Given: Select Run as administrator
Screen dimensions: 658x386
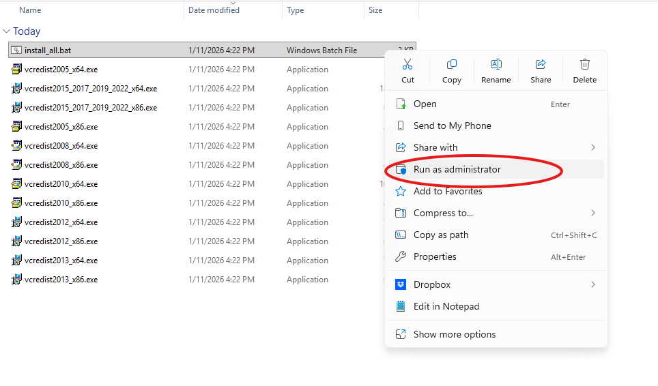Looking at the screenshot, I should point(457,169).
